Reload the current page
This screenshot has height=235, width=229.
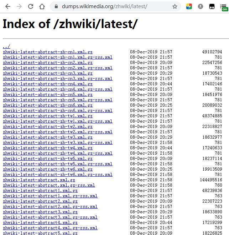pyautogui.click(x=31, y=6)
